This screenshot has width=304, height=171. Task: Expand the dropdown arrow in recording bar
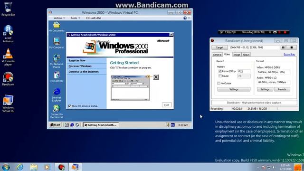[x=270, y=32]
